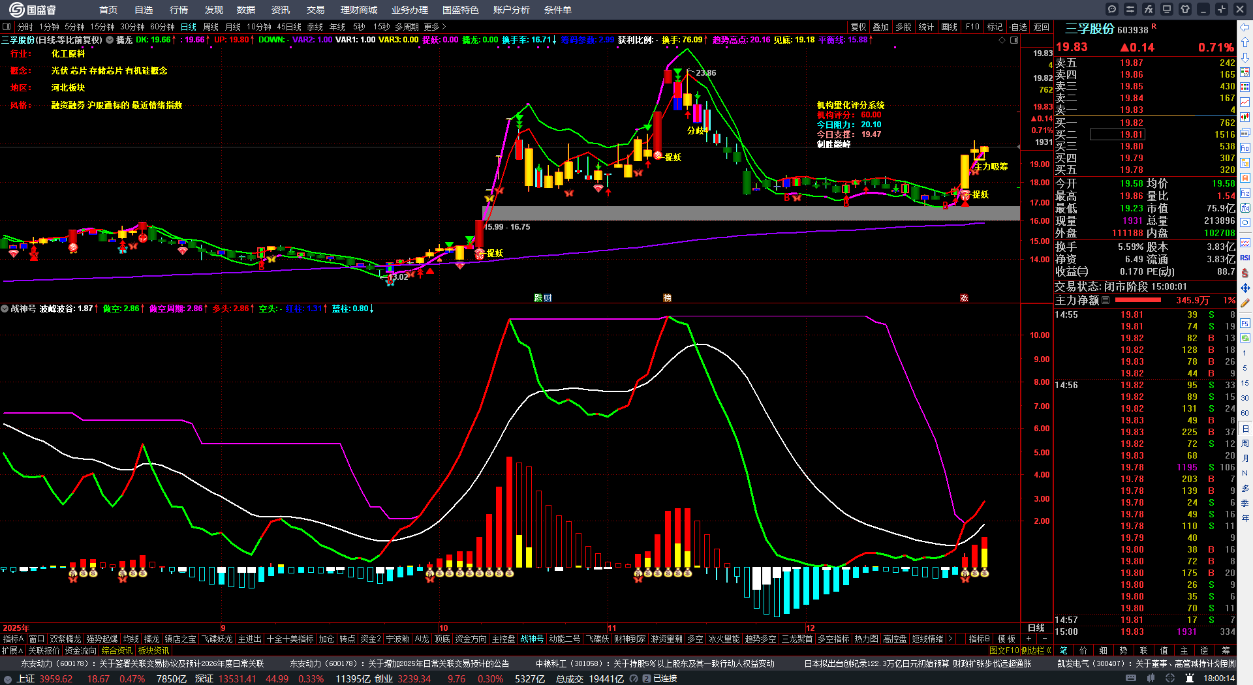Open the 窗口 window count dropdown

(x=37, y=639)
